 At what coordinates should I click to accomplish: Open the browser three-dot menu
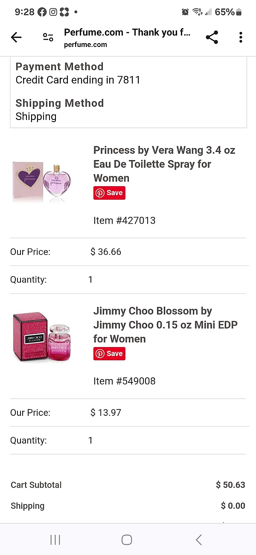coord(241,38)
